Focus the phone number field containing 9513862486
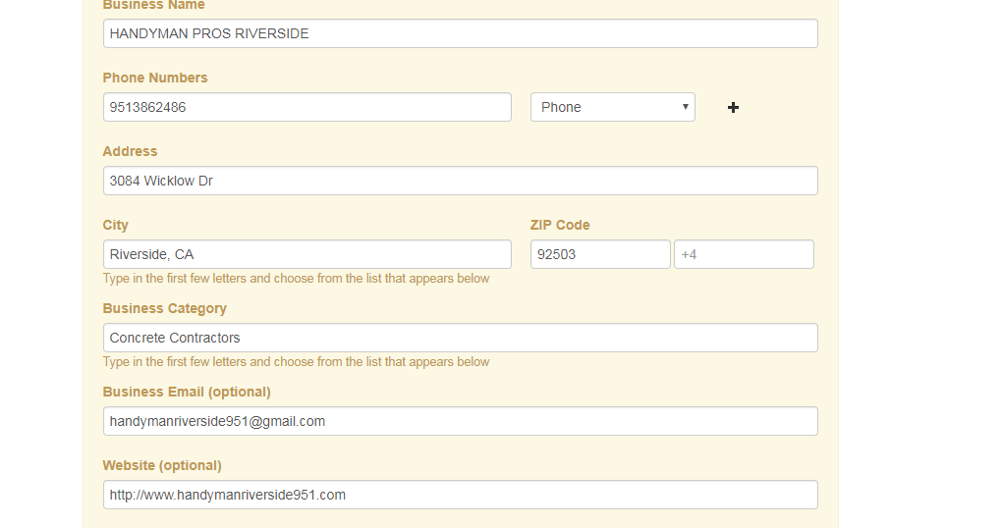 (x=306, y=107)
